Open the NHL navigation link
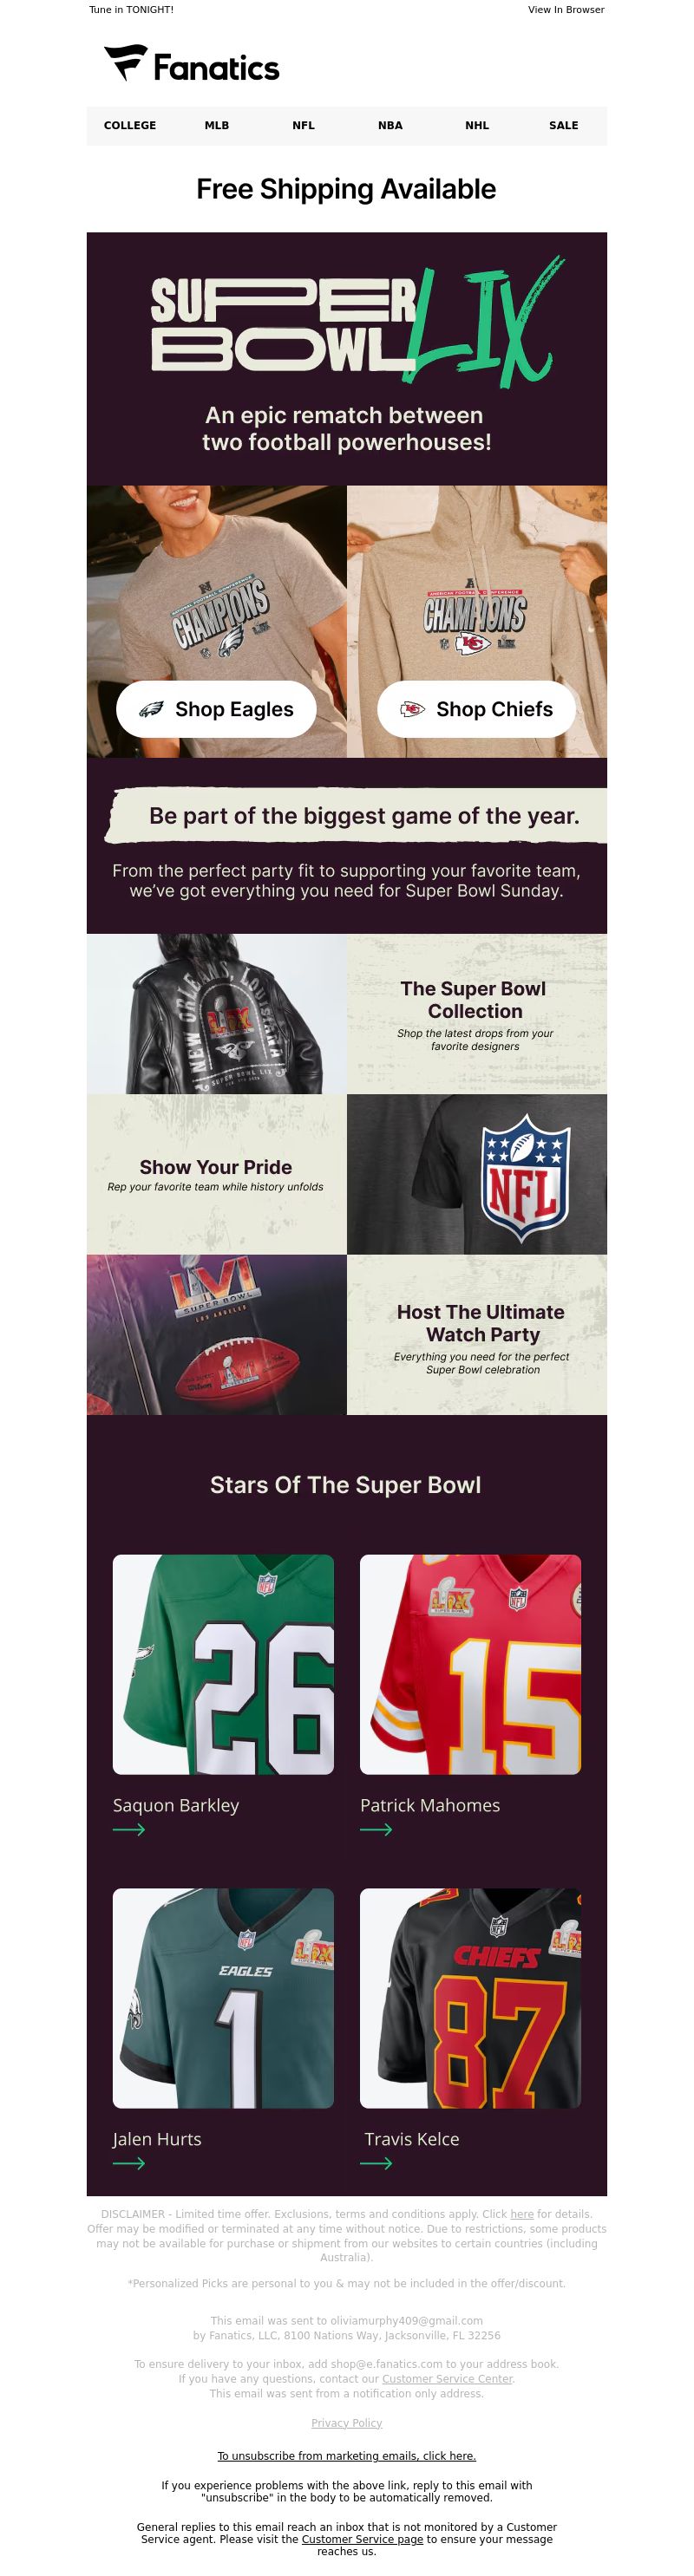Viewport: 694px width, 2576px height. 477,125
